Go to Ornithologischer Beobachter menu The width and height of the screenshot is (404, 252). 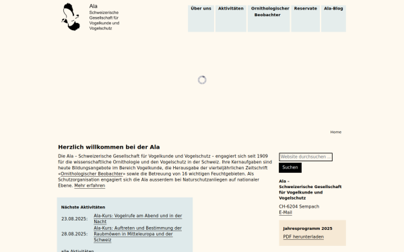(x=269, y=19)
